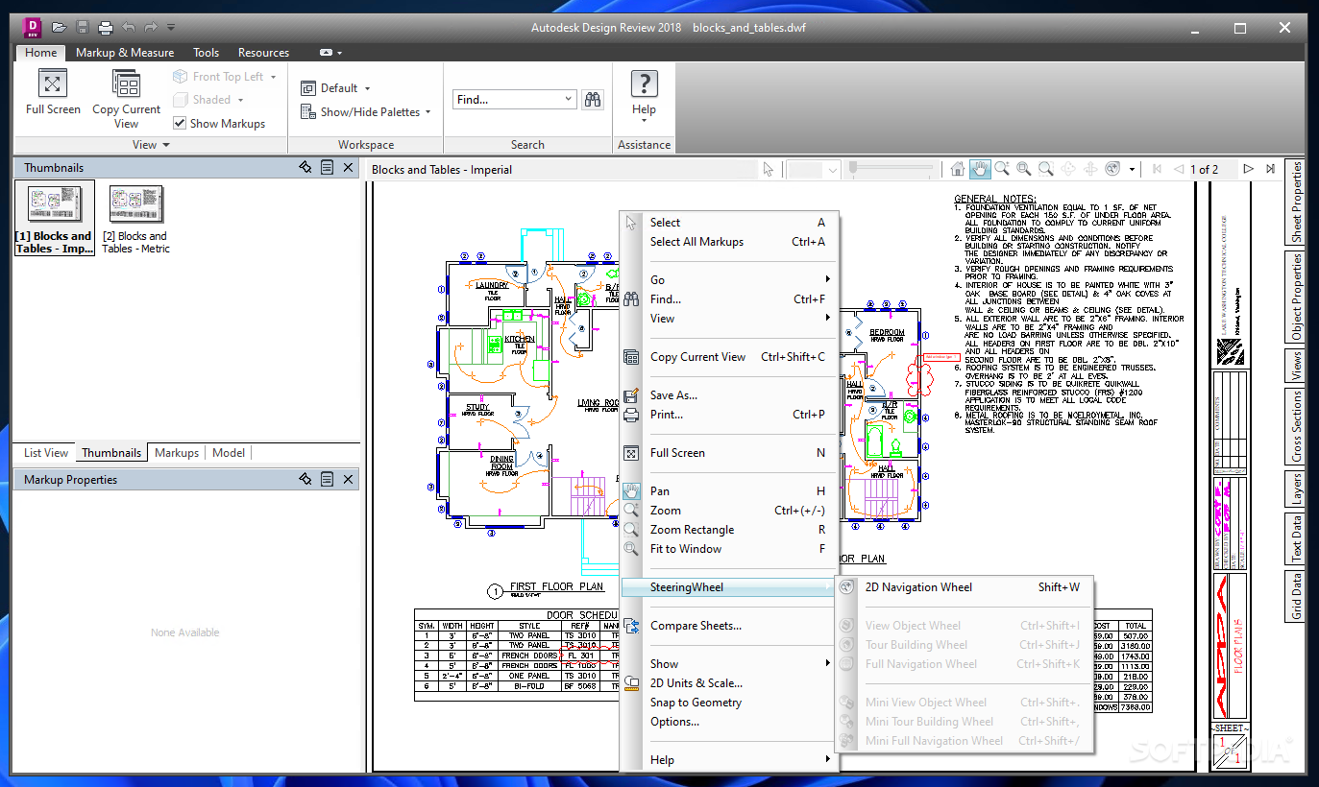This screenshot has height=787, width=1319.
Task: Switch to the Markup & Measure ribbon tab
Action: coord(125,53)
